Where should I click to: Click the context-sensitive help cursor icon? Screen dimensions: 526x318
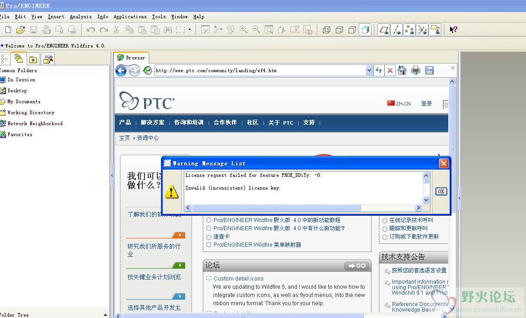pyautogui.click(x=453, y=30)
